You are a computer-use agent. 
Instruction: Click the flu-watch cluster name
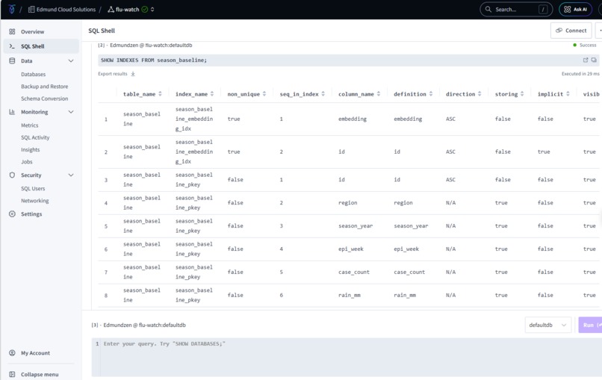click(x=127, y=9)
